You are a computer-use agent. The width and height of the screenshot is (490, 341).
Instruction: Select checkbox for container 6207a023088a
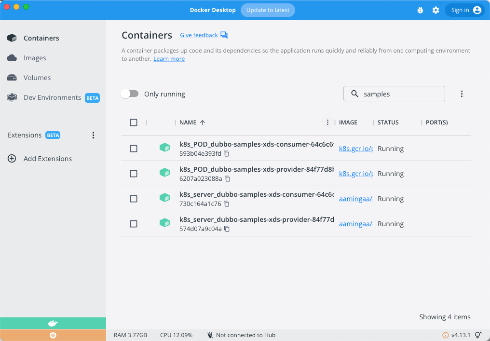click(x=134, y=174)
